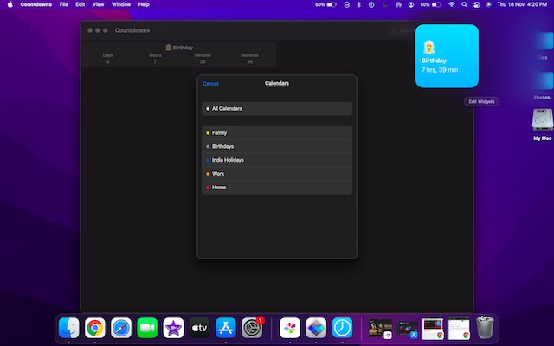Open System Preferences with notification badge
This screenshot has height=346, width=554.
point(252,328)
